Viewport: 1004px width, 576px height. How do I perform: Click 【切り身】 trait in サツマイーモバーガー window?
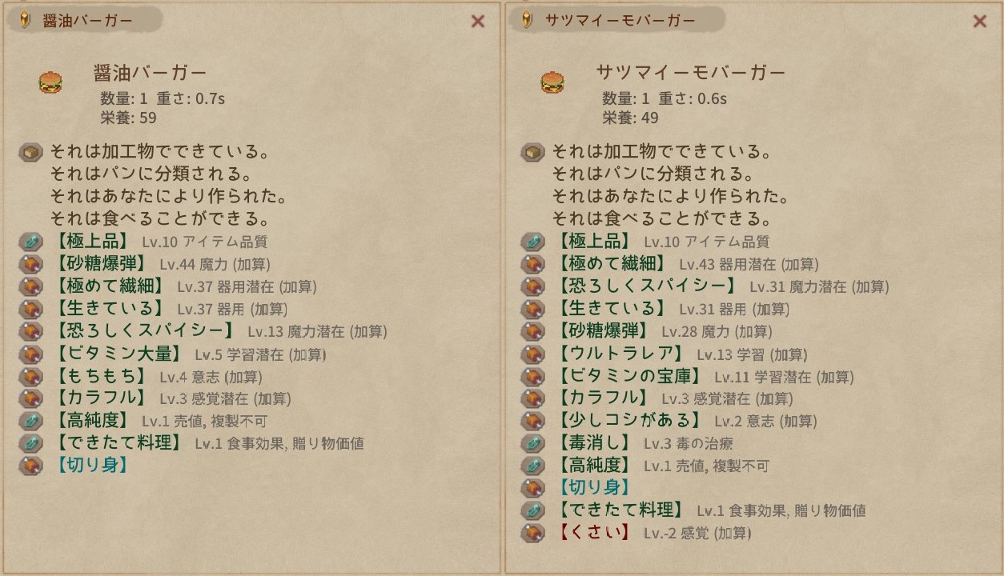[x=594, y=487]
